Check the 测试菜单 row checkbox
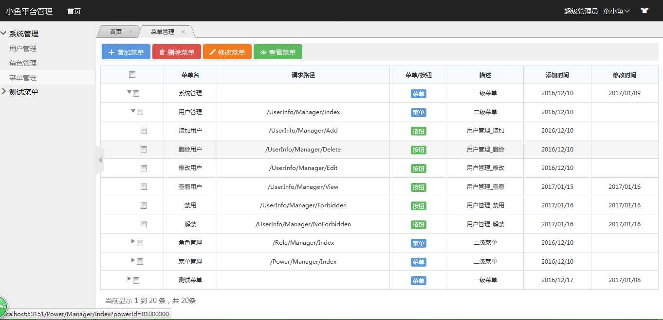 136,280
